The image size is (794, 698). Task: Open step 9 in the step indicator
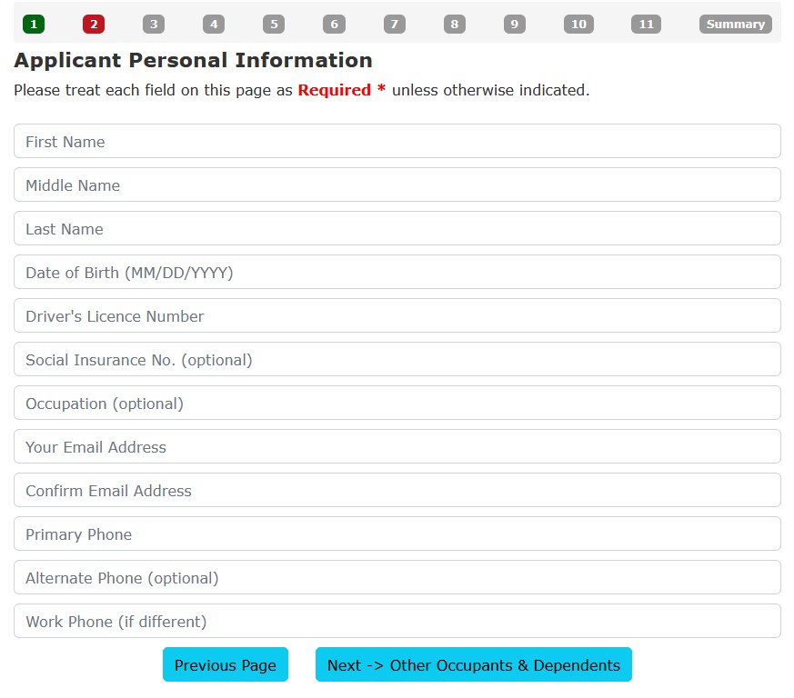click(515, 25)
